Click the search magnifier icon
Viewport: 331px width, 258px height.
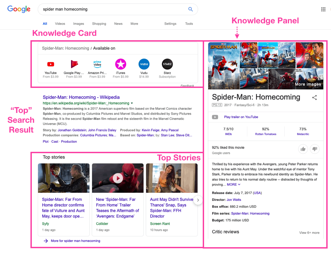point(191,9)
